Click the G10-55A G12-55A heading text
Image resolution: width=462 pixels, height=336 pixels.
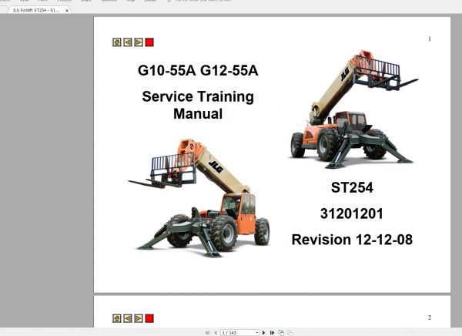[198, 70]
